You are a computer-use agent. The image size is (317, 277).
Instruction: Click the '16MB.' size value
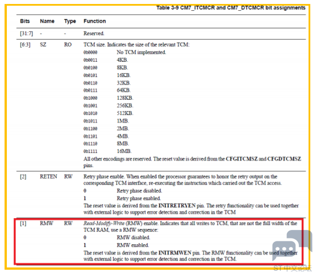pos(124,151)
